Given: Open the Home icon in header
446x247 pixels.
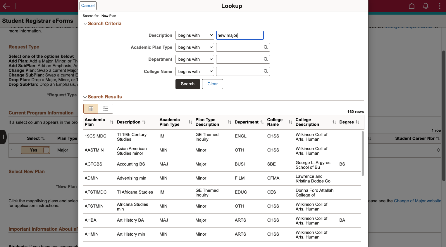Looking at the screenshot, I should coord(411,6).
